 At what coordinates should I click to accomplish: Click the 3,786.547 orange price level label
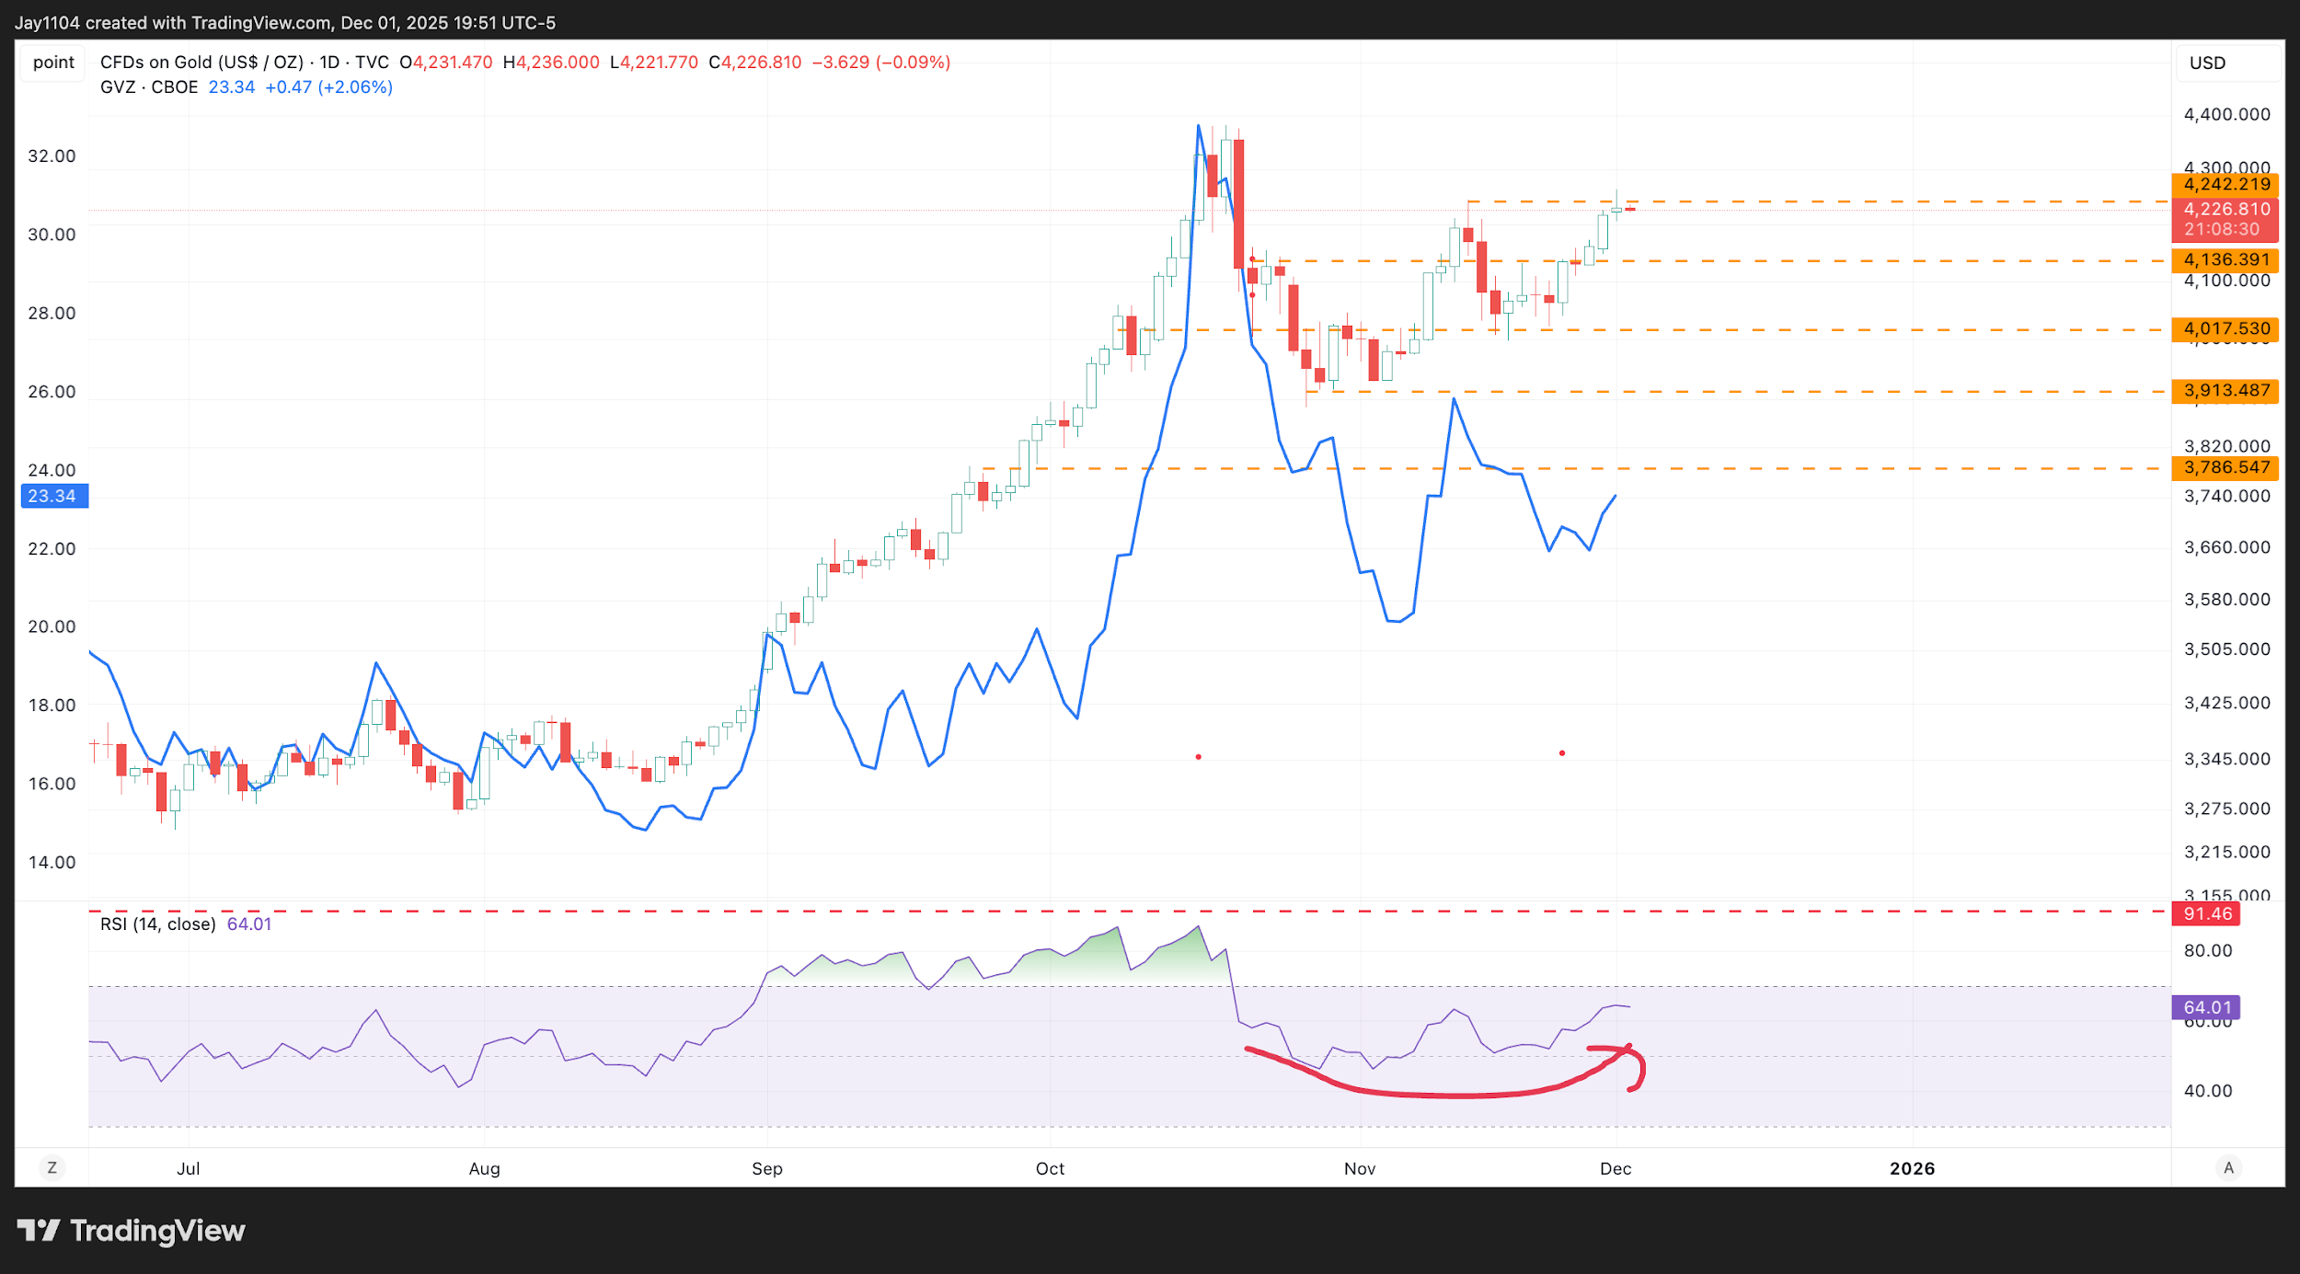tap(2225, 467)
